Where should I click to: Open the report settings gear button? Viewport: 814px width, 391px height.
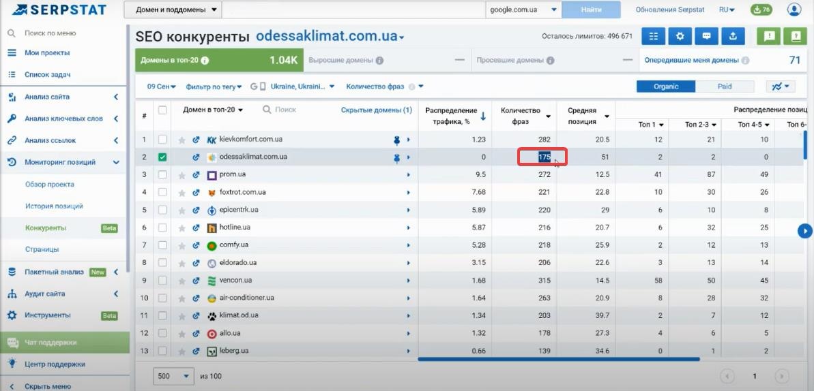(680, 36)
